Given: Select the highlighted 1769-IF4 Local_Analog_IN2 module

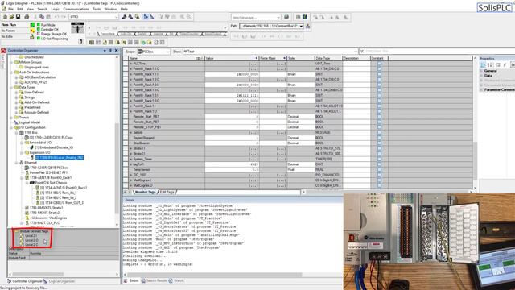Looking at the screenshot, I should 59,158.
